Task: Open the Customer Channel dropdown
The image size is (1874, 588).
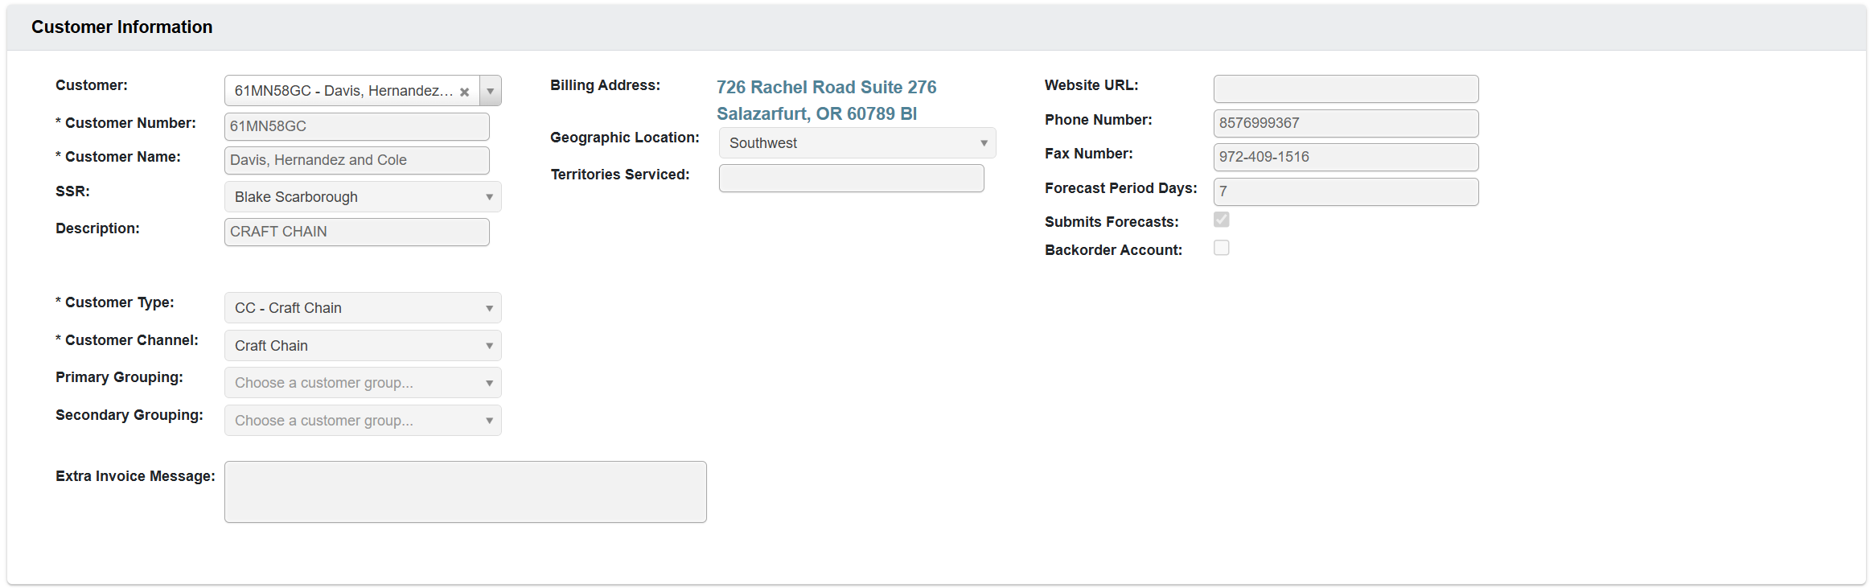Action: point(489,345)
